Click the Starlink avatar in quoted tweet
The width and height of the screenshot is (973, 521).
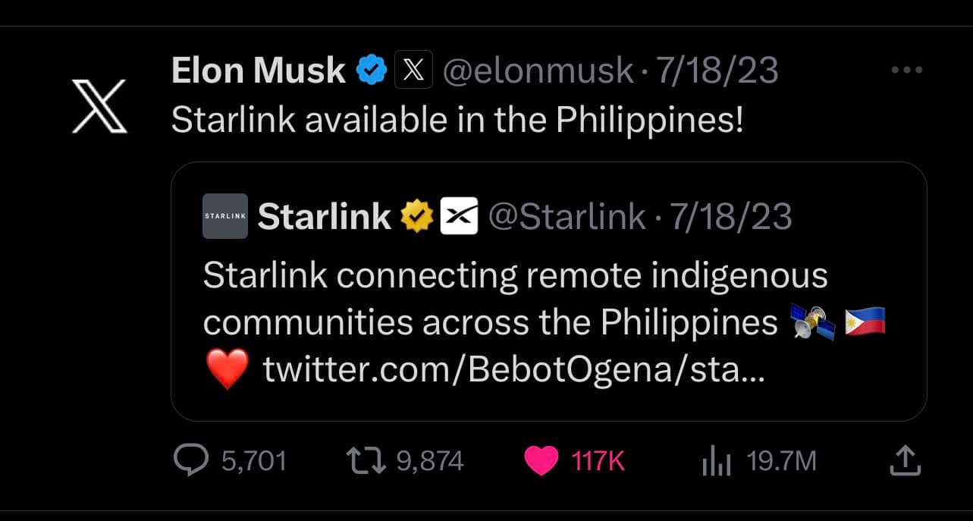tap(225, 216)
